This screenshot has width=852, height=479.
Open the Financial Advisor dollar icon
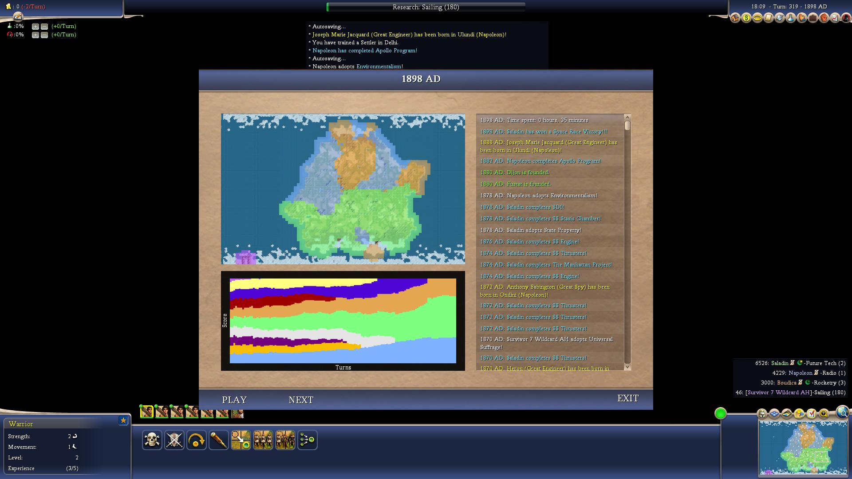(746, 18)
